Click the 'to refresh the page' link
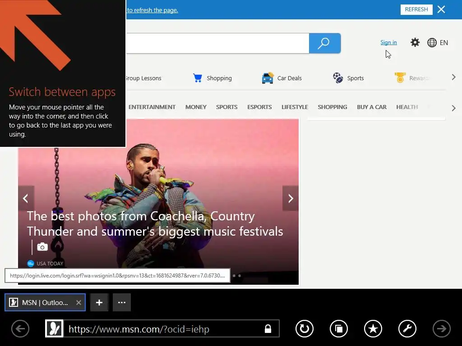This screenshot has width=462, height=346. coord(152,10)
